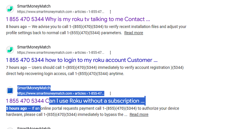Open 'Why is my roku tv talking' result
The height and width of the screenshot is (129, 244).
coord(78,19)
